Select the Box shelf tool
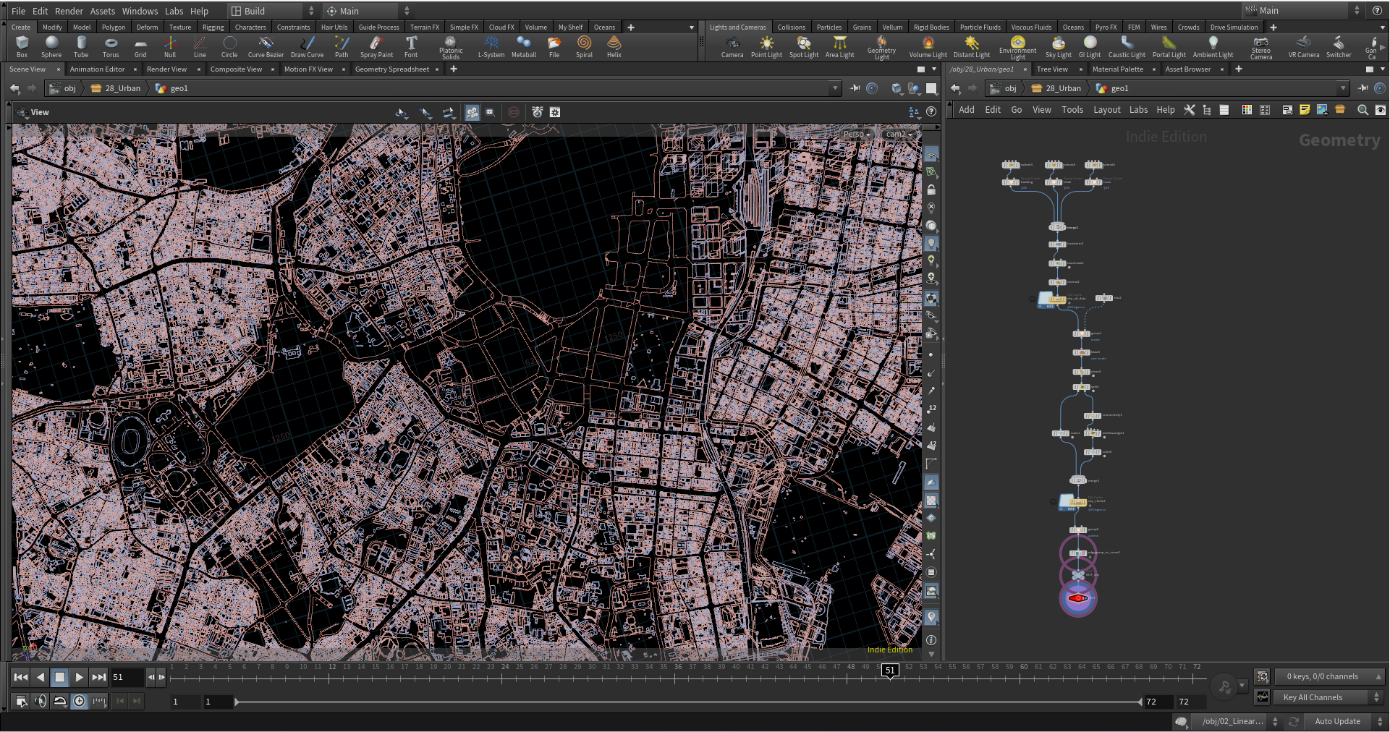 pos(22,47)
